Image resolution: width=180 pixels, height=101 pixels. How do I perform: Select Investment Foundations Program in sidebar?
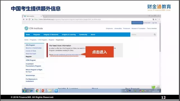(33, 65)
